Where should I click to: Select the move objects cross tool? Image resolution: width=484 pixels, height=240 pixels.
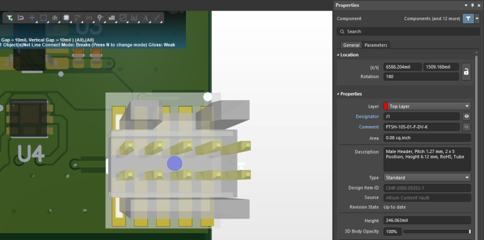[32, 18]
